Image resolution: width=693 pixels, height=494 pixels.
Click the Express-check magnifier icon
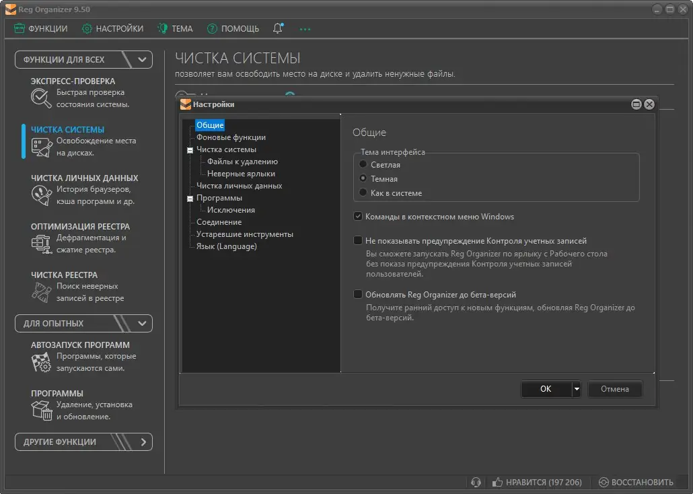(41, 98)
